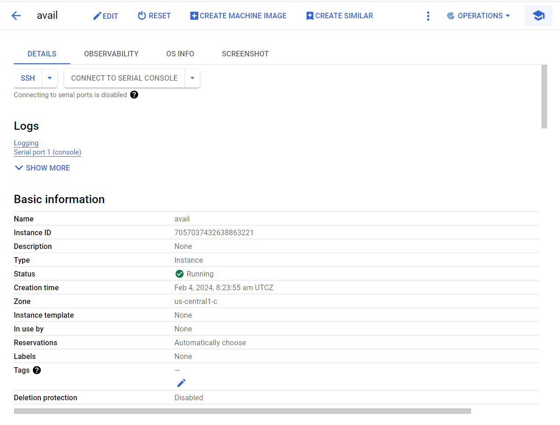The height and width of the screenshot is (425, 560).
Task: Expand Show More under Logs
Action: click(x=42, y=168)
